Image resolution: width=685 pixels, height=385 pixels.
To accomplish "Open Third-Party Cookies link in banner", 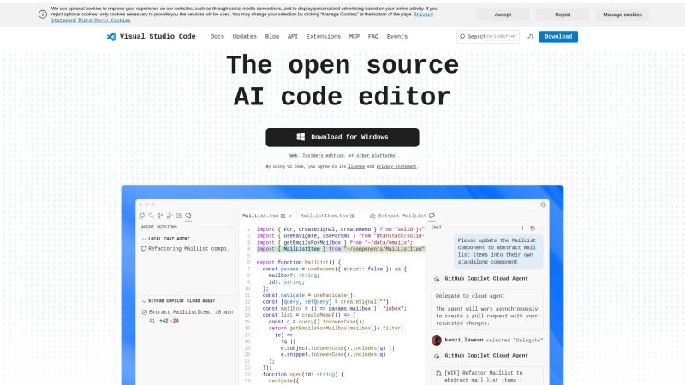I will coord(104,21).
